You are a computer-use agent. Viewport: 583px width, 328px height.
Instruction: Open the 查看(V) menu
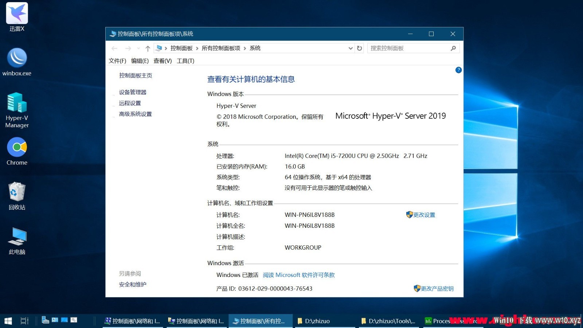pos(163,61)
